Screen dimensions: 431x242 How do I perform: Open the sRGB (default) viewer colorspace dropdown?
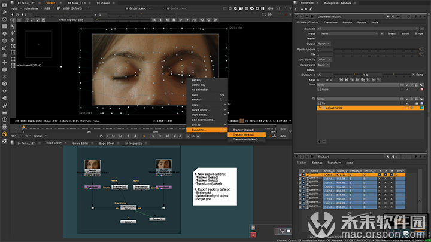(x=76, y=8)
